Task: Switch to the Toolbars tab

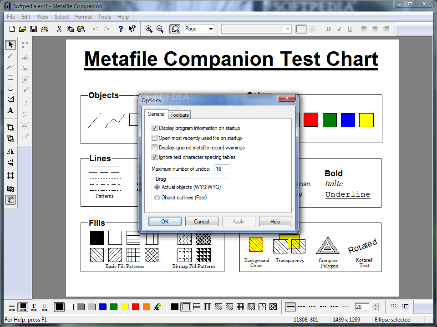Action: 179,114
